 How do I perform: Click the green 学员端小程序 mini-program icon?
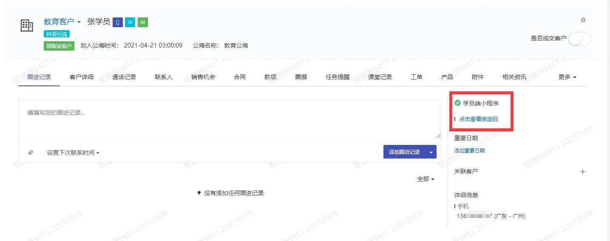point(457,103)
